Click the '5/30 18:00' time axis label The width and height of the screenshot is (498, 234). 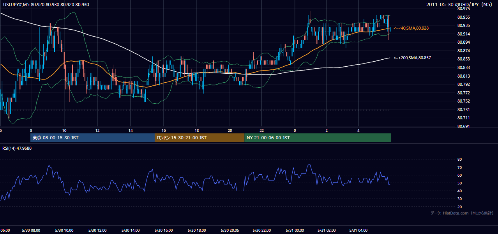197,230
